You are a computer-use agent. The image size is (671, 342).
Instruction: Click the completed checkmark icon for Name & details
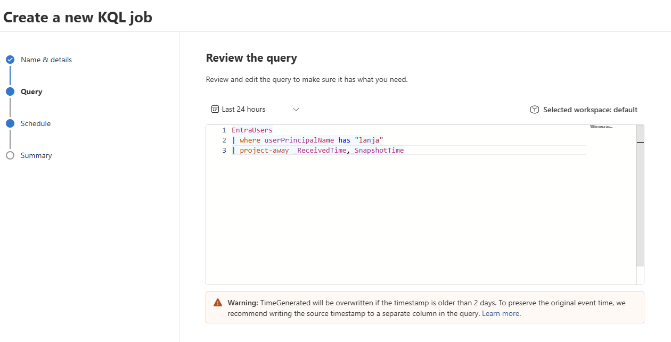coord(10,60)
